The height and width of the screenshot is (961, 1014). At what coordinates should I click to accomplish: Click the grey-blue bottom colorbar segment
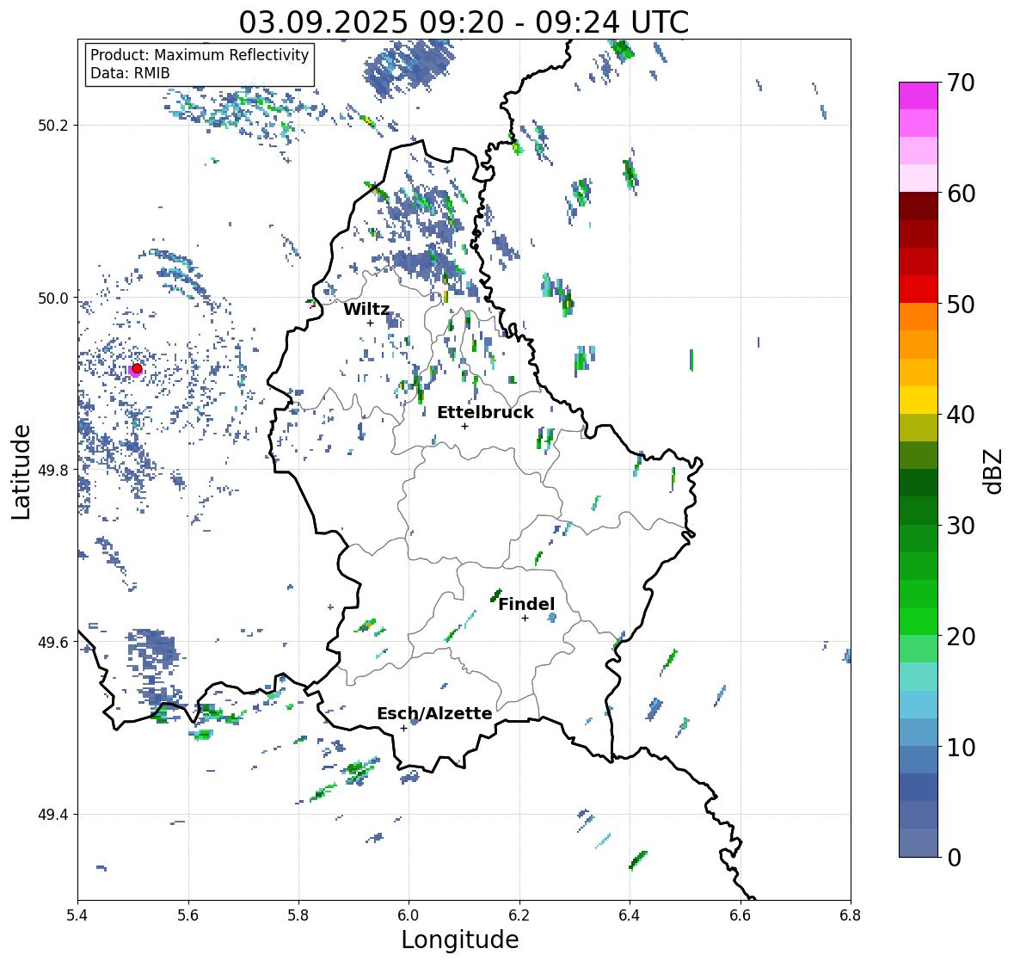coord(919,842)
